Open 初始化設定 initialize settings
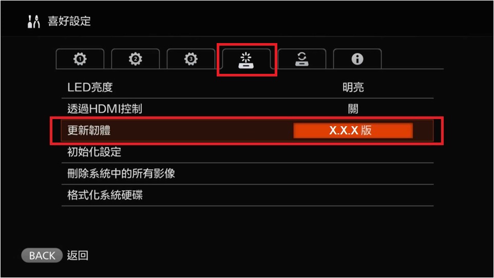The height and width of the screenshot is (278, 494). [248, 152]
